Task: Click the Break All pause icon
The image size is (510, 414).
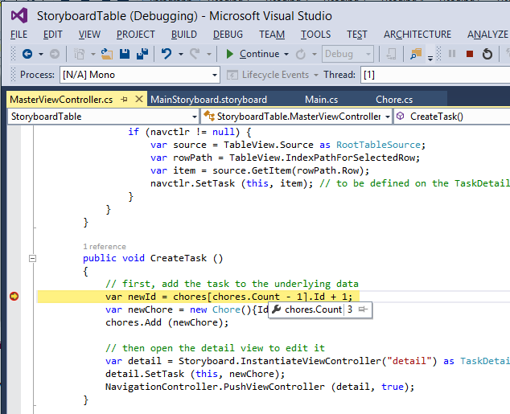Action: (452, 54)
